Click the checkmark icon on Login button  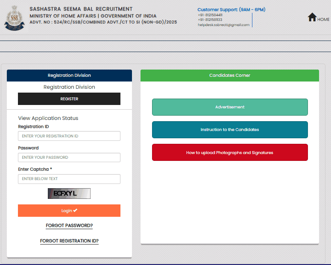[x=76, y=210]
